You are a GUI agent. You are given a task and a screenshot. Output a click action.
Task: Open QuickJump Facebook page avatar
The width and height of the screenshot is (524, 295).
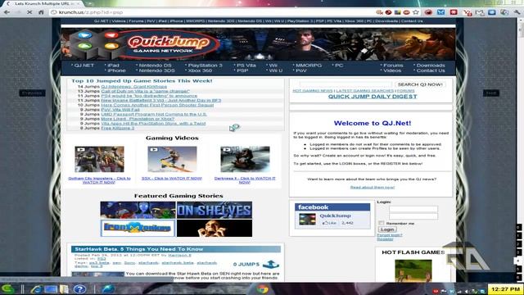point(307,220)
